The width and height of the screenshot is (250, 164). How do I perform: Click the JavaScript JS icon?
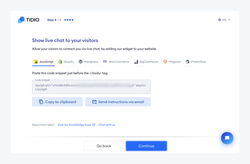pos(36,62)
